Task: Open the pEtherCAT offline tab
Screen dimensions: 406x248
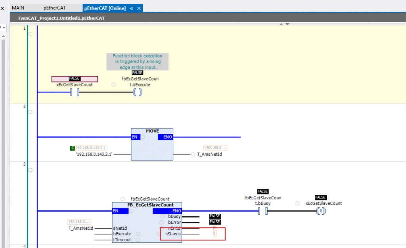Action: click(x=55, y=8)
